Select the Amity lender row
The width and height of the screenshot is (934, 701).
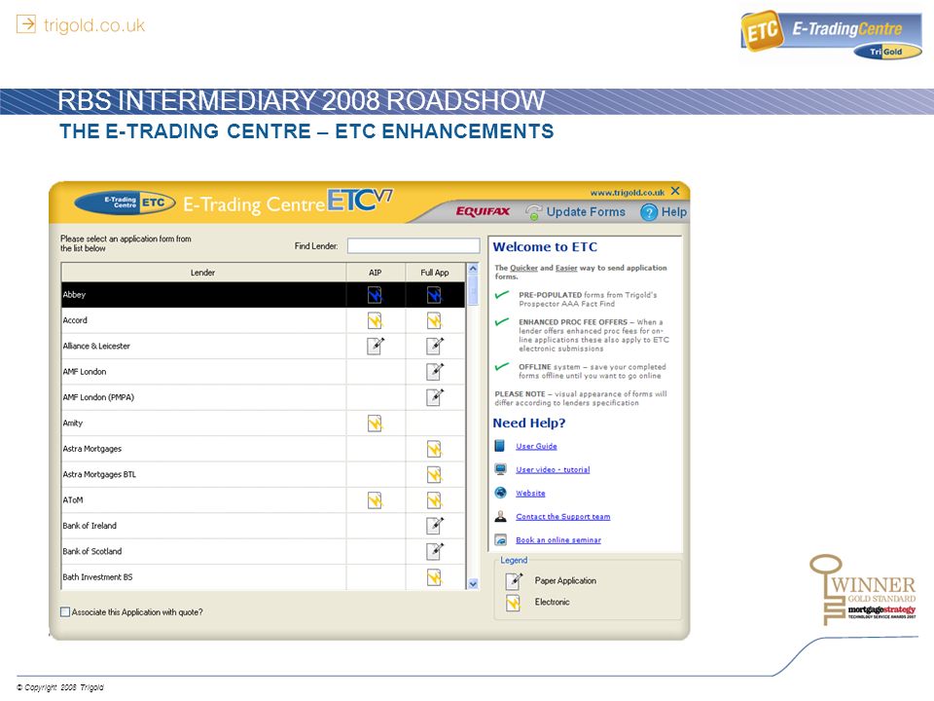pos(264,424)
